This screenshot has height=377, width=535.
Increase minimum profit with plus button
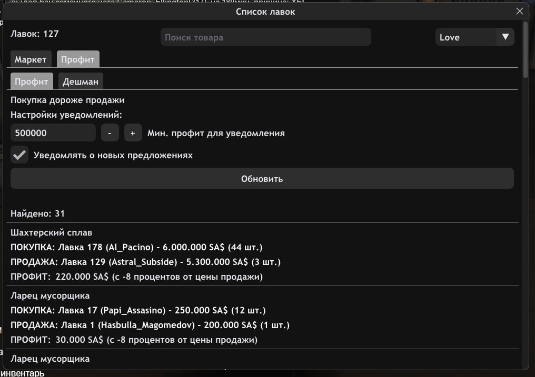[x=133, y=133]
